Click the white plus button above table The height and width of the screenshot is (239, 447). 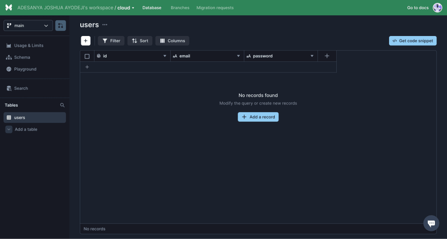pos(86,41)
